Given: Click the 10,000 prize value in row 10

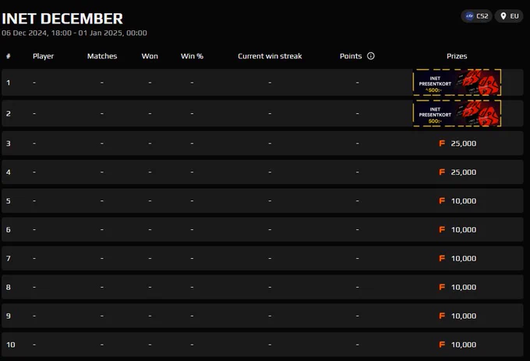Looking at the screenshot, I should [x=464, y=345].
